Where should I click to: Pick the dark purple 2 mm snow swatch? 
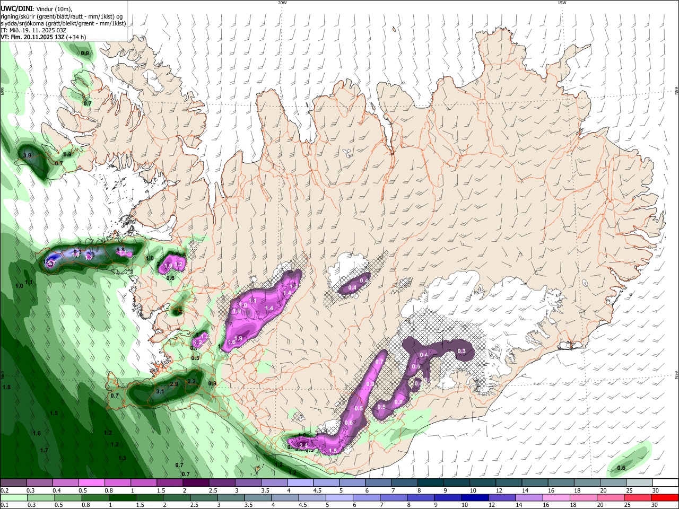[x=196, y=482]
